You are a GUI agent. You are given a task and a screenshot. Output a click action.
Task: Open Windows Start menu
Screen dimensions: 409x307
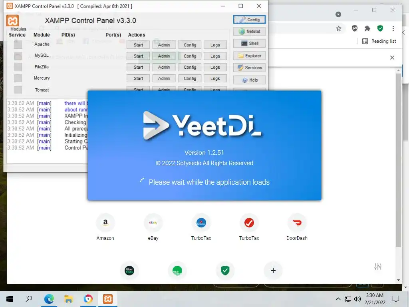(10, 299)
